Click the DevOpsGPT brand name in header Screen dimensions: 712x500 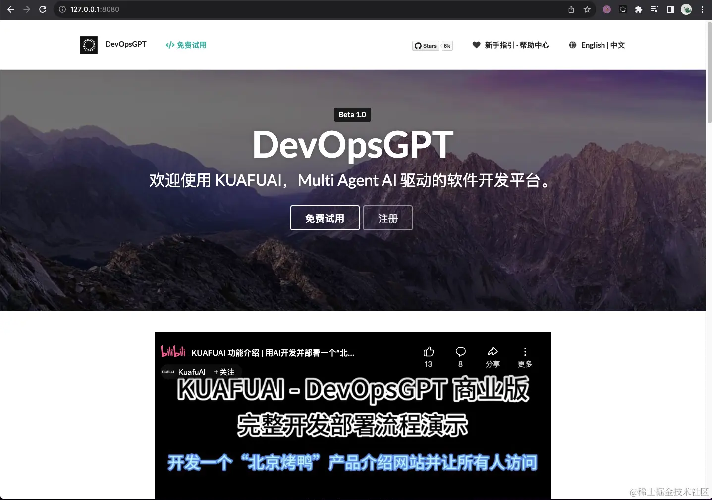126,44
